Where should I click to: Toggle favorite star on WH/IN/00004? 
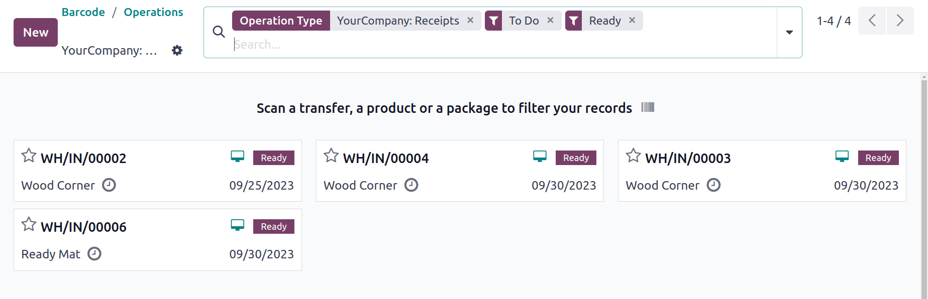[x=331, y=156]
